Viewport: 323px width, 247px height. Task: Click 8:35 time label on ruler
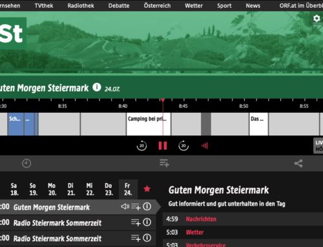(63, 106)
